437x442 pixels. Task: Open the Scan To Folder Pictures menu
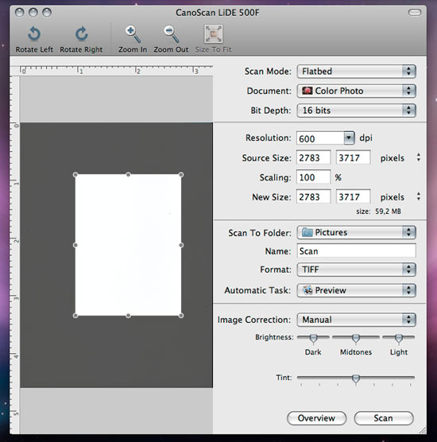pos(357,232)
